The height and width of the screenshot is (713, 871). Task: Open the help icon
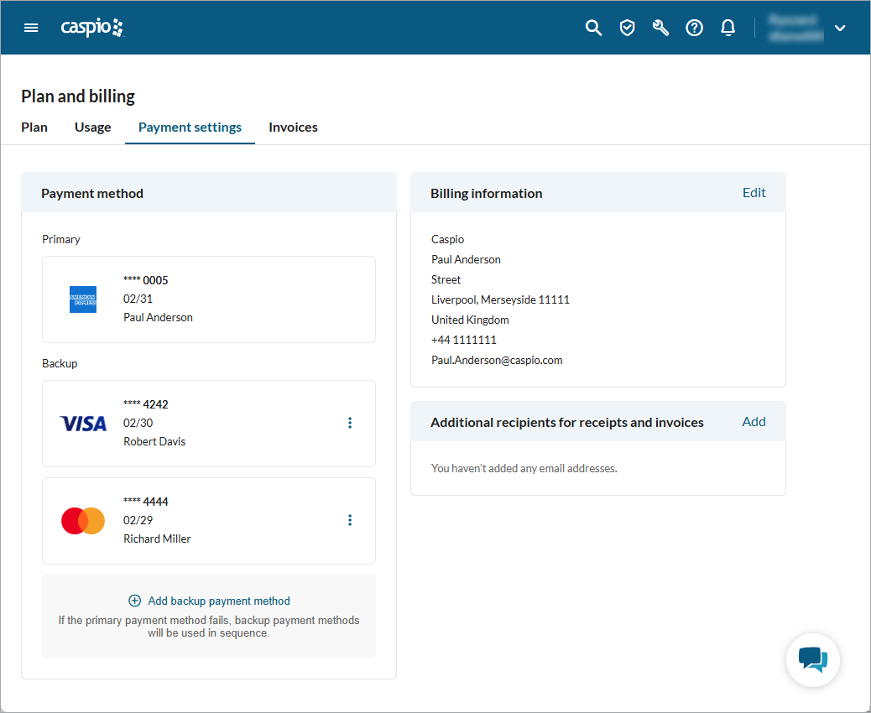pyautogui.click(x=694, y=28)
